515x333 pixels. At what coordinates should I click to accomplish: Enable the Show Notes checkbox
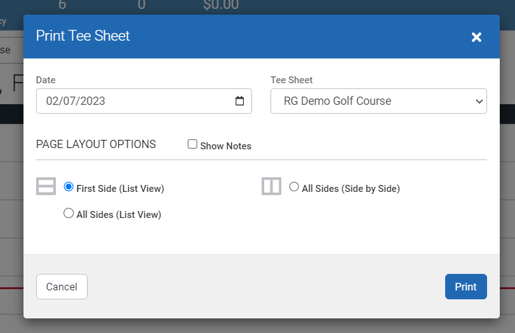[x=192, y=144]
